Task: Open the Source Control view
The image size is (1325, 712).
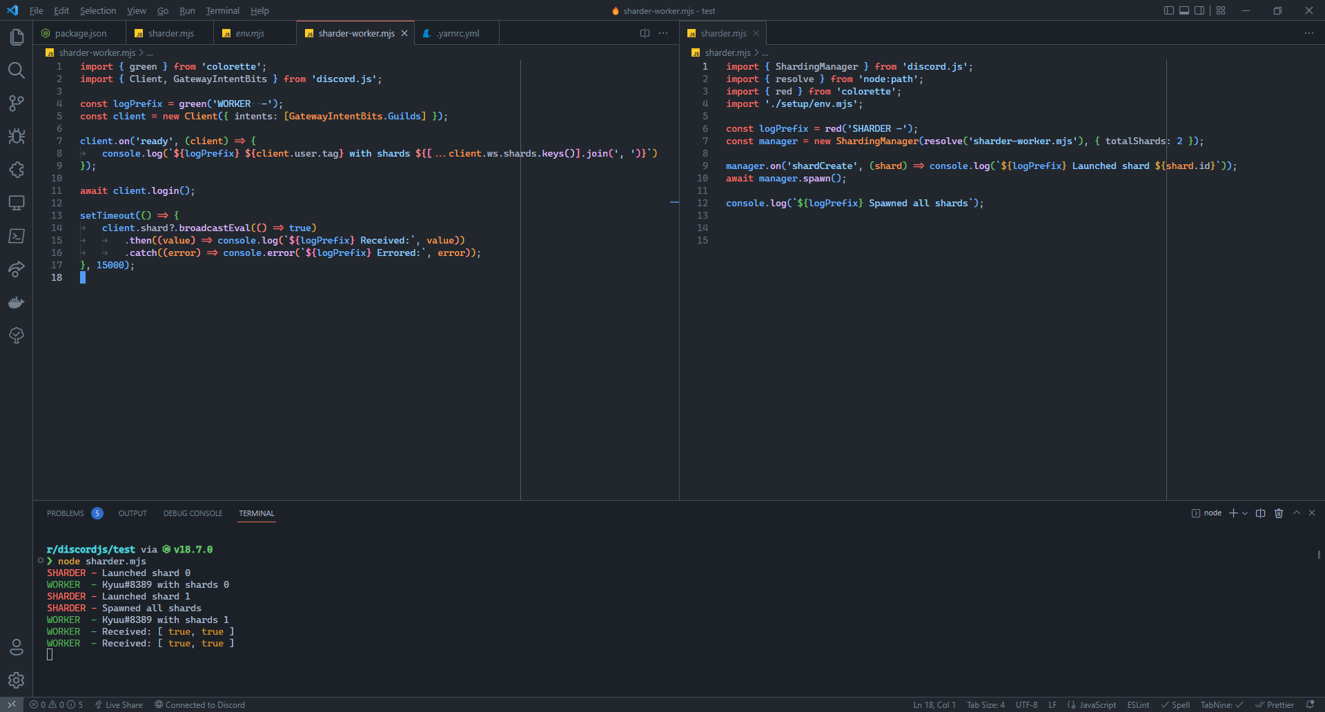Action: click(17, 103)
